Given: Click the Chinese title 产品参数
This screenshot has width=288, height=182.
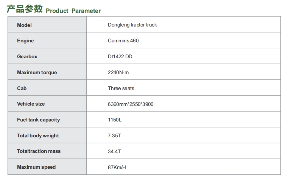Looking at the screenshot, I should (x=25, y=9).
